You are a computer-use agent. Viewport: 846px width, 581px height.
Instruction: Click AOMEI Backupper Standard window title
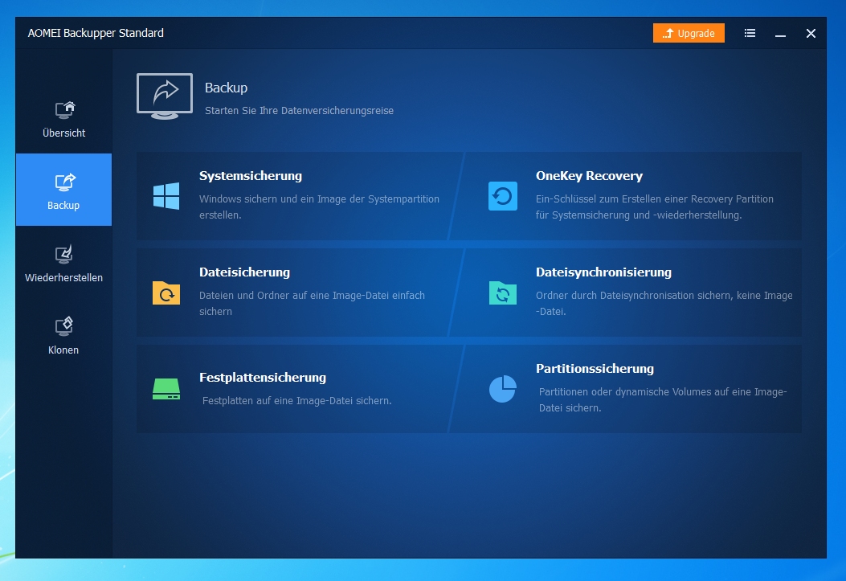tap(96, 33)
